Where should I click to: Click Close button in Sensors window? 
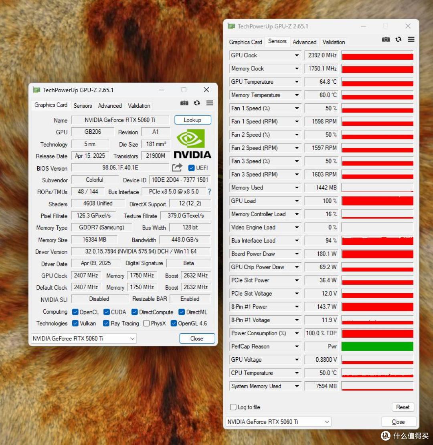(x=399, y=422)
